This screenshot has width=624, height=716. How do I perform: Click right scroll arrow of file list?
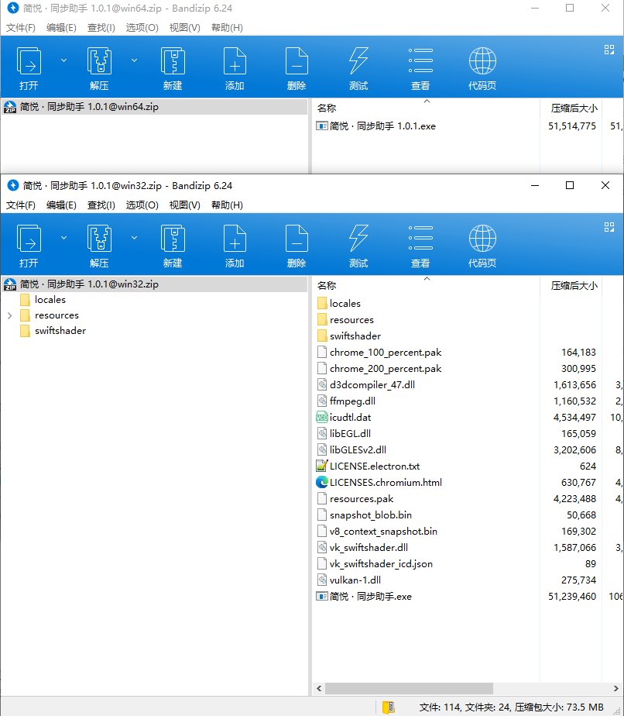615,688
